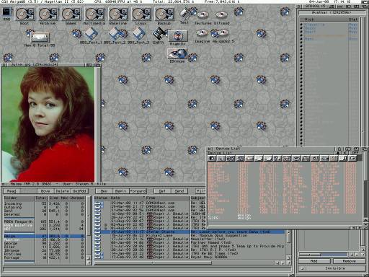Select the highlighted Stefan Stuntz message
The height and width of the screenshot is (277, 369).
pyautogui.click(x=190, y=232)
